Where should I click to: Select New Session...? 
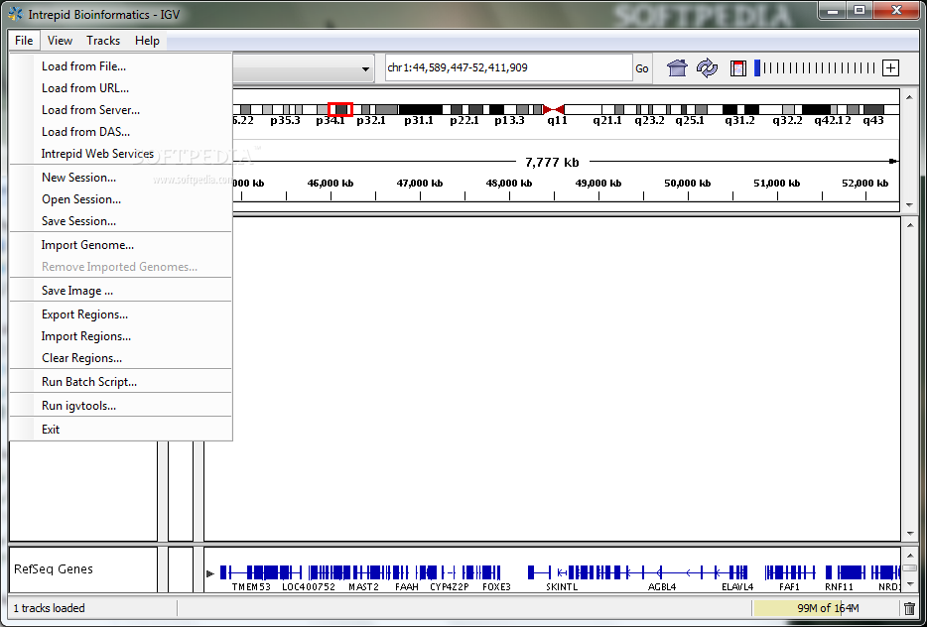point(121,178)
